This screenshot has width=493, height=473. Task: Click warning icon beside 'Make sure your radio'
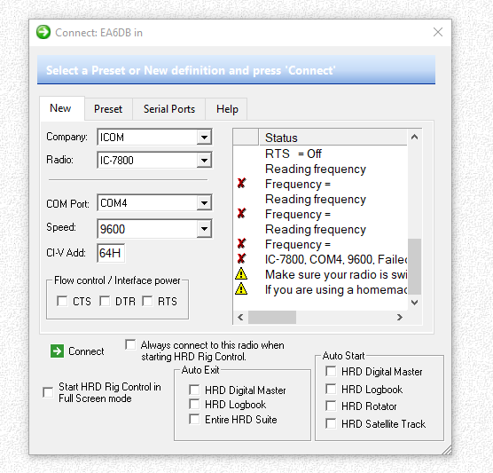pyautogui.click(x=241, y=274)
